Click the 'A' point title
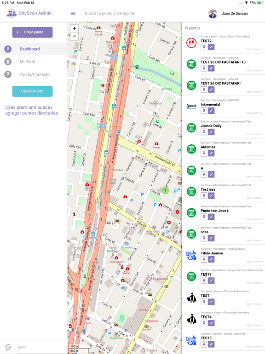Viewport: 265px width, 354px height. pos(202,168)
